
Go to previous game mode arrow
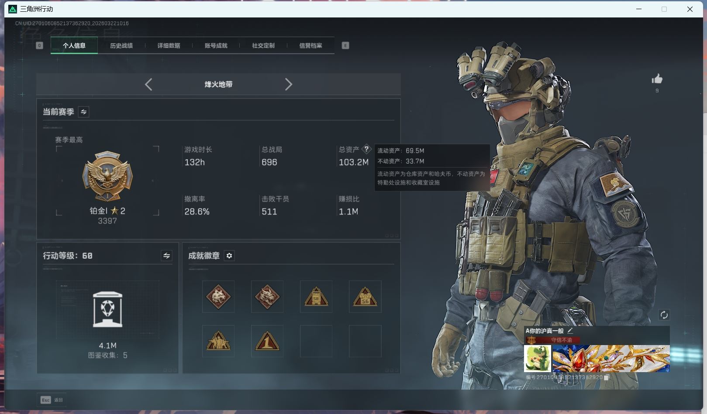(x=148, y=84)
